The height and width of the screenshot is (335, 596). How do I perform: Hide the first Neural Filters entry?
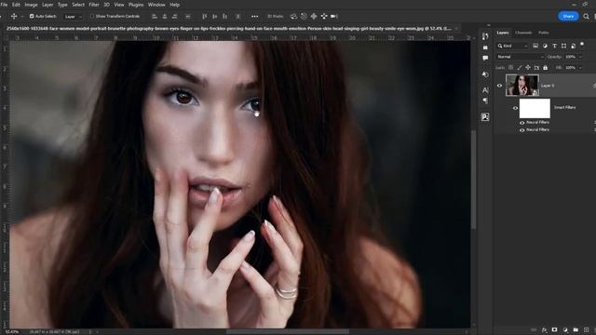click(x=521, y=123)
